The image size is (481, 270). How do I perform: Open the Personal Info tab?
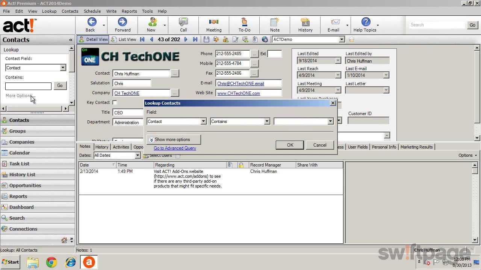tap(384, 147)
